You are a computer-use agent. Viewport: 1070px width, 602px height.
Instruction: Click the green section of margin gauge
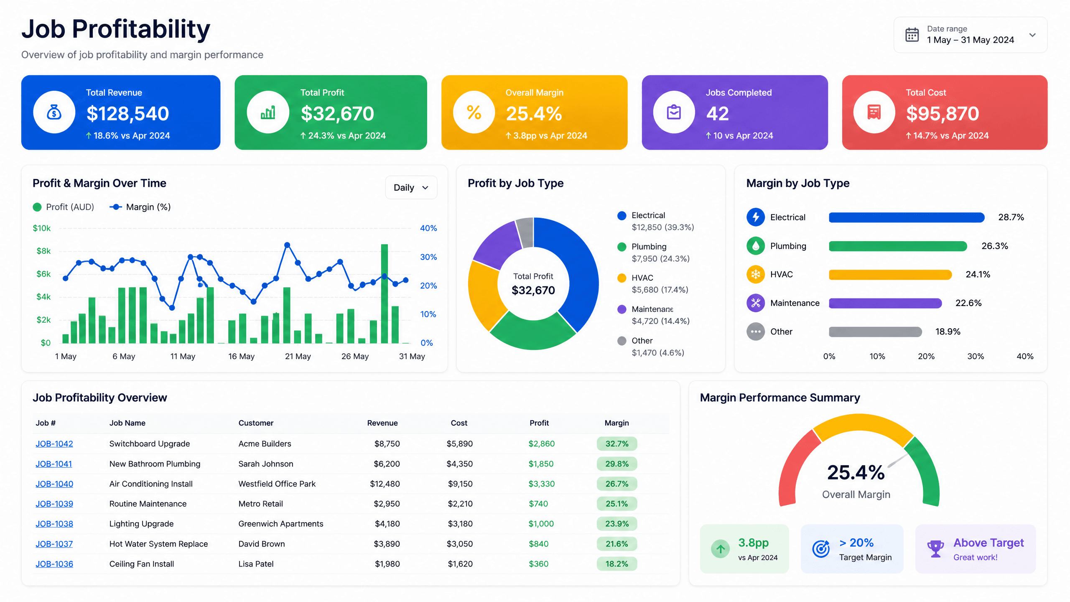(x=928, y=470)
